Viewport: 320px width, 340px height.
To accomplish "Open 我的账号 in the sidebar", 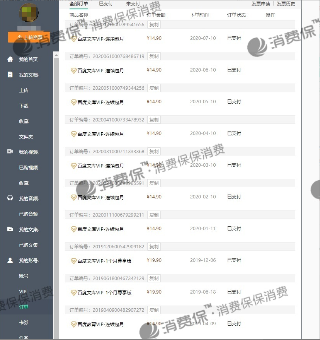I will [28, 260].
